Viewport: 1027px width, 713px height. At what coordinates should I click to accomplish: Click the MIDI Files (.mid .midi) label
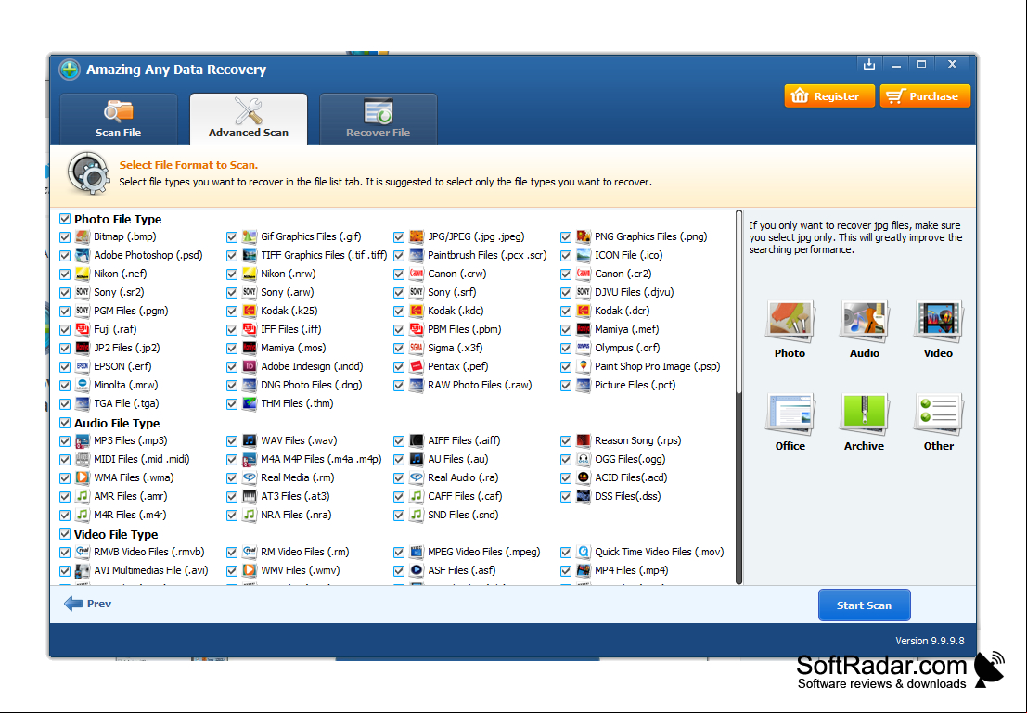(x=141, y=459)
